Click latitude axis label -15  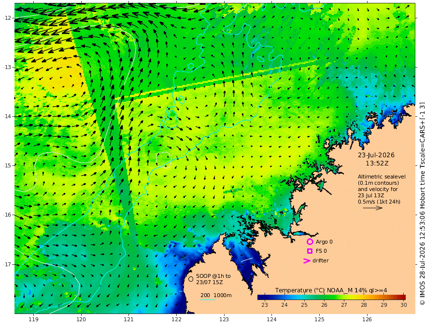(x=8, y=166)
